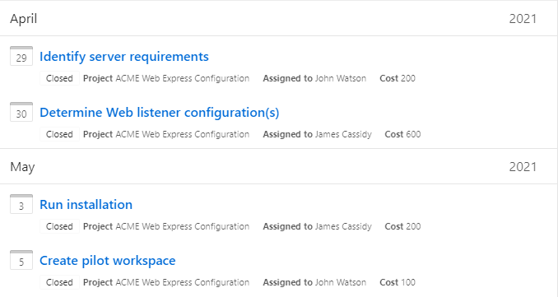Click the calendar icon showing 5

[x=21, y=260]
